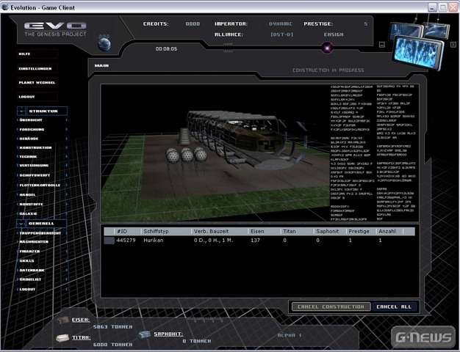
Task: Open the large front monitor screen
Action: [x=418, y=51]
